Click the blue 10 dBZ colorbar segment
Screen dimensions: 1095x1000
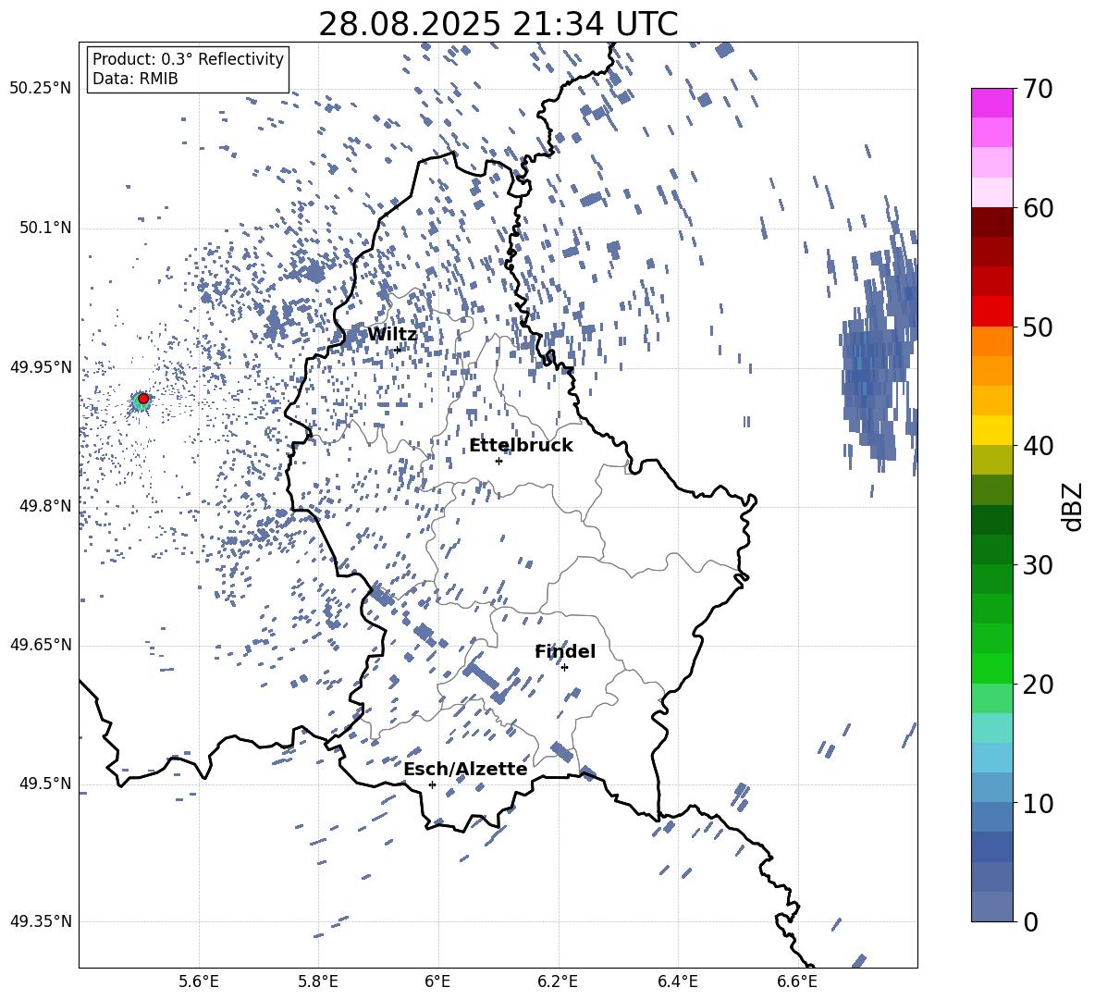(991, 787)
